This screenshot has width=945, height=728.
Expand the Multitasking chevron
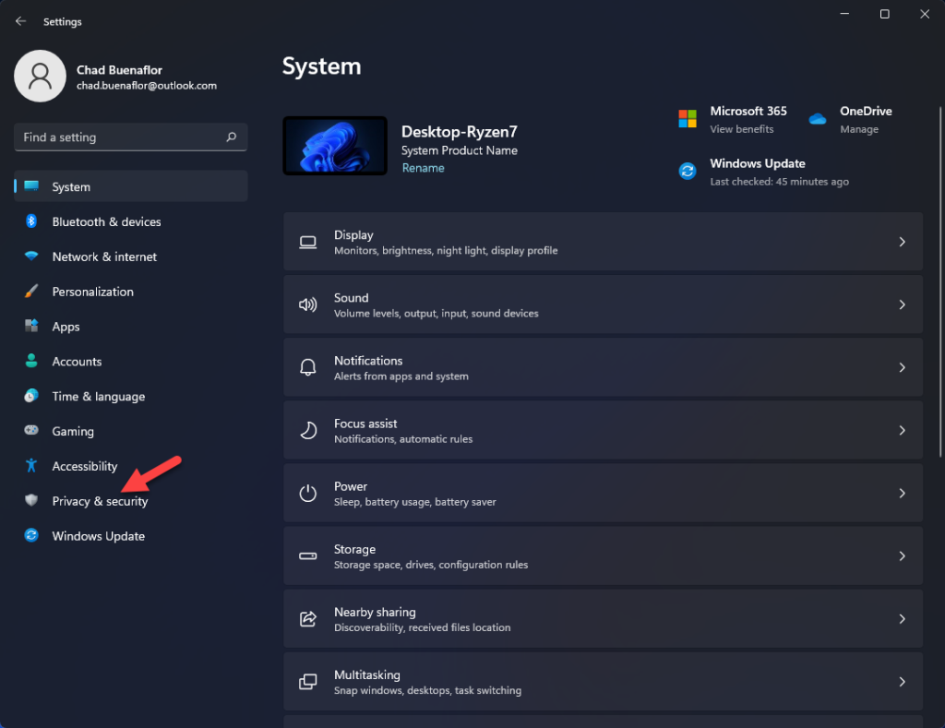click(x=903, y=682)
